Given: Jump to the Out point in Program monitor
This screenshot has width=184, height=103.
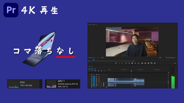Looking at the screenshot, I should coord(138,63).
